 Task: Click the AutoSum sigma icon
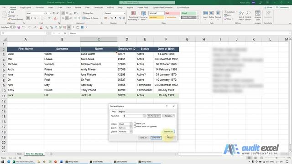[x=225, y=12]
